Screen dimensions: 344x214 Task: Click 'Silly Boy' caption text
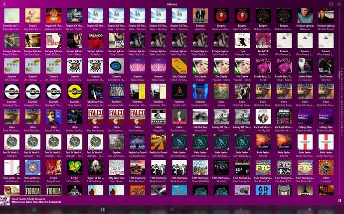click(326, 80)
